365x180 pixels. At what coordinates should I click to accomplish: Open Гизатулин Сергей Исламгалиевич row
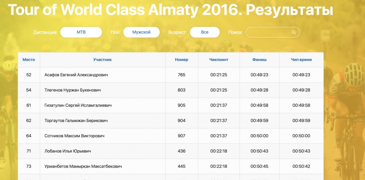(x=78, y=105)
